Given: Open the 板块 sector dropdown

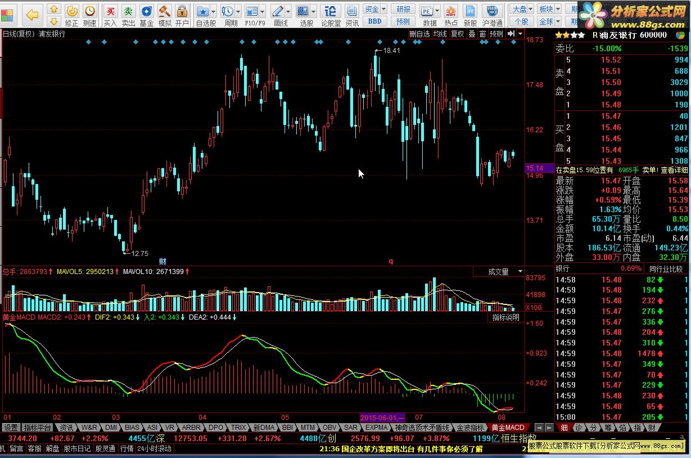Looking at the screenshot, I should coord(549,9).
